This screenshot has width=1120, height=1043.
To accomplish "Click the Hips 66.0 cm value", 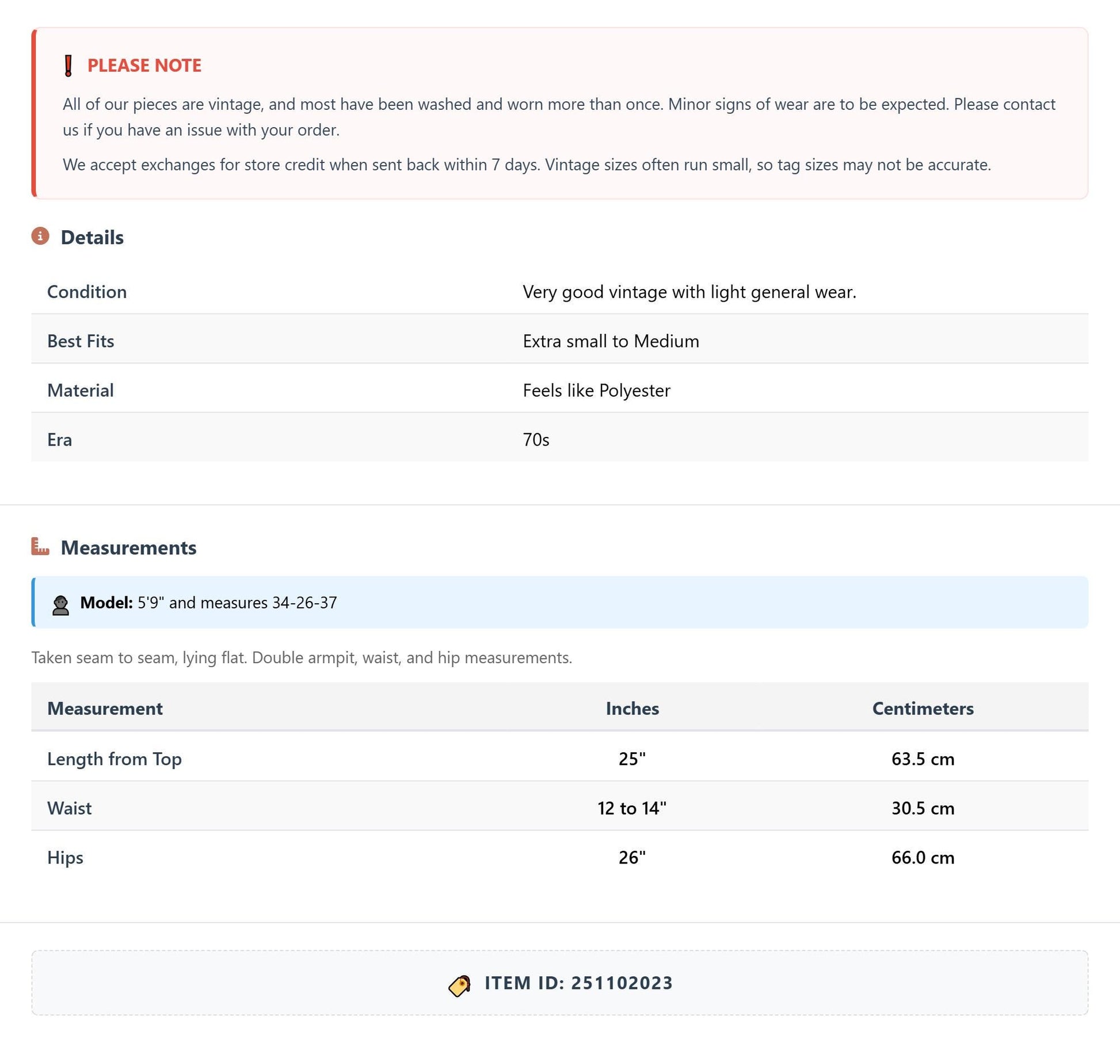I will [x=923, y=858].
